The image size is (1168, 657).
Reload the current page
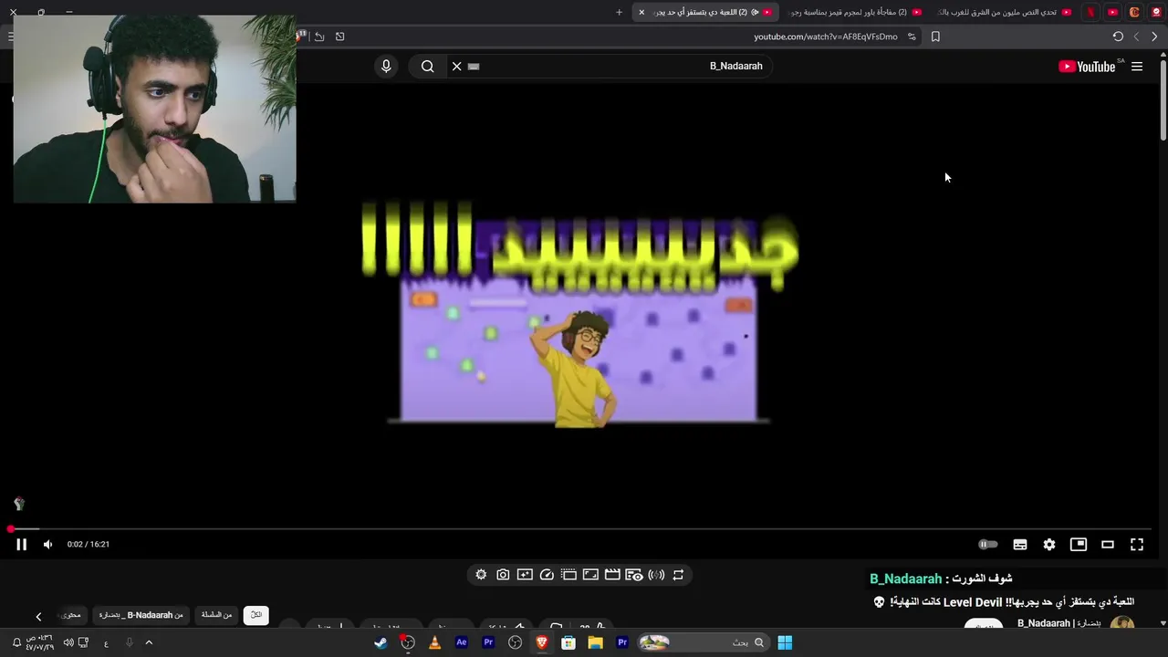coord(1118,36)
